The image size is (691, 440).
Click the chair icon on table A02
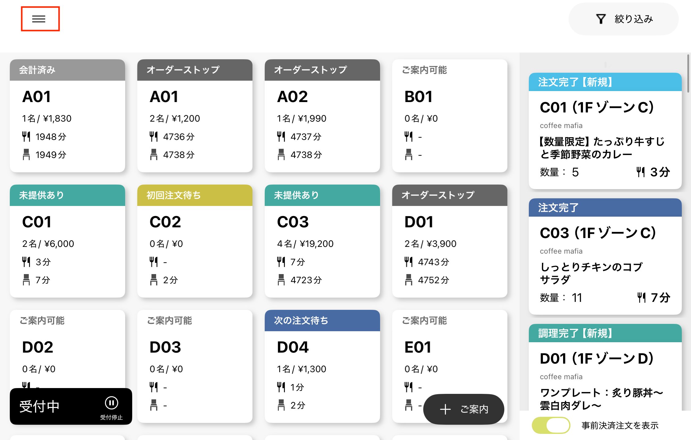pyautogui.click(x=281, y=155)
